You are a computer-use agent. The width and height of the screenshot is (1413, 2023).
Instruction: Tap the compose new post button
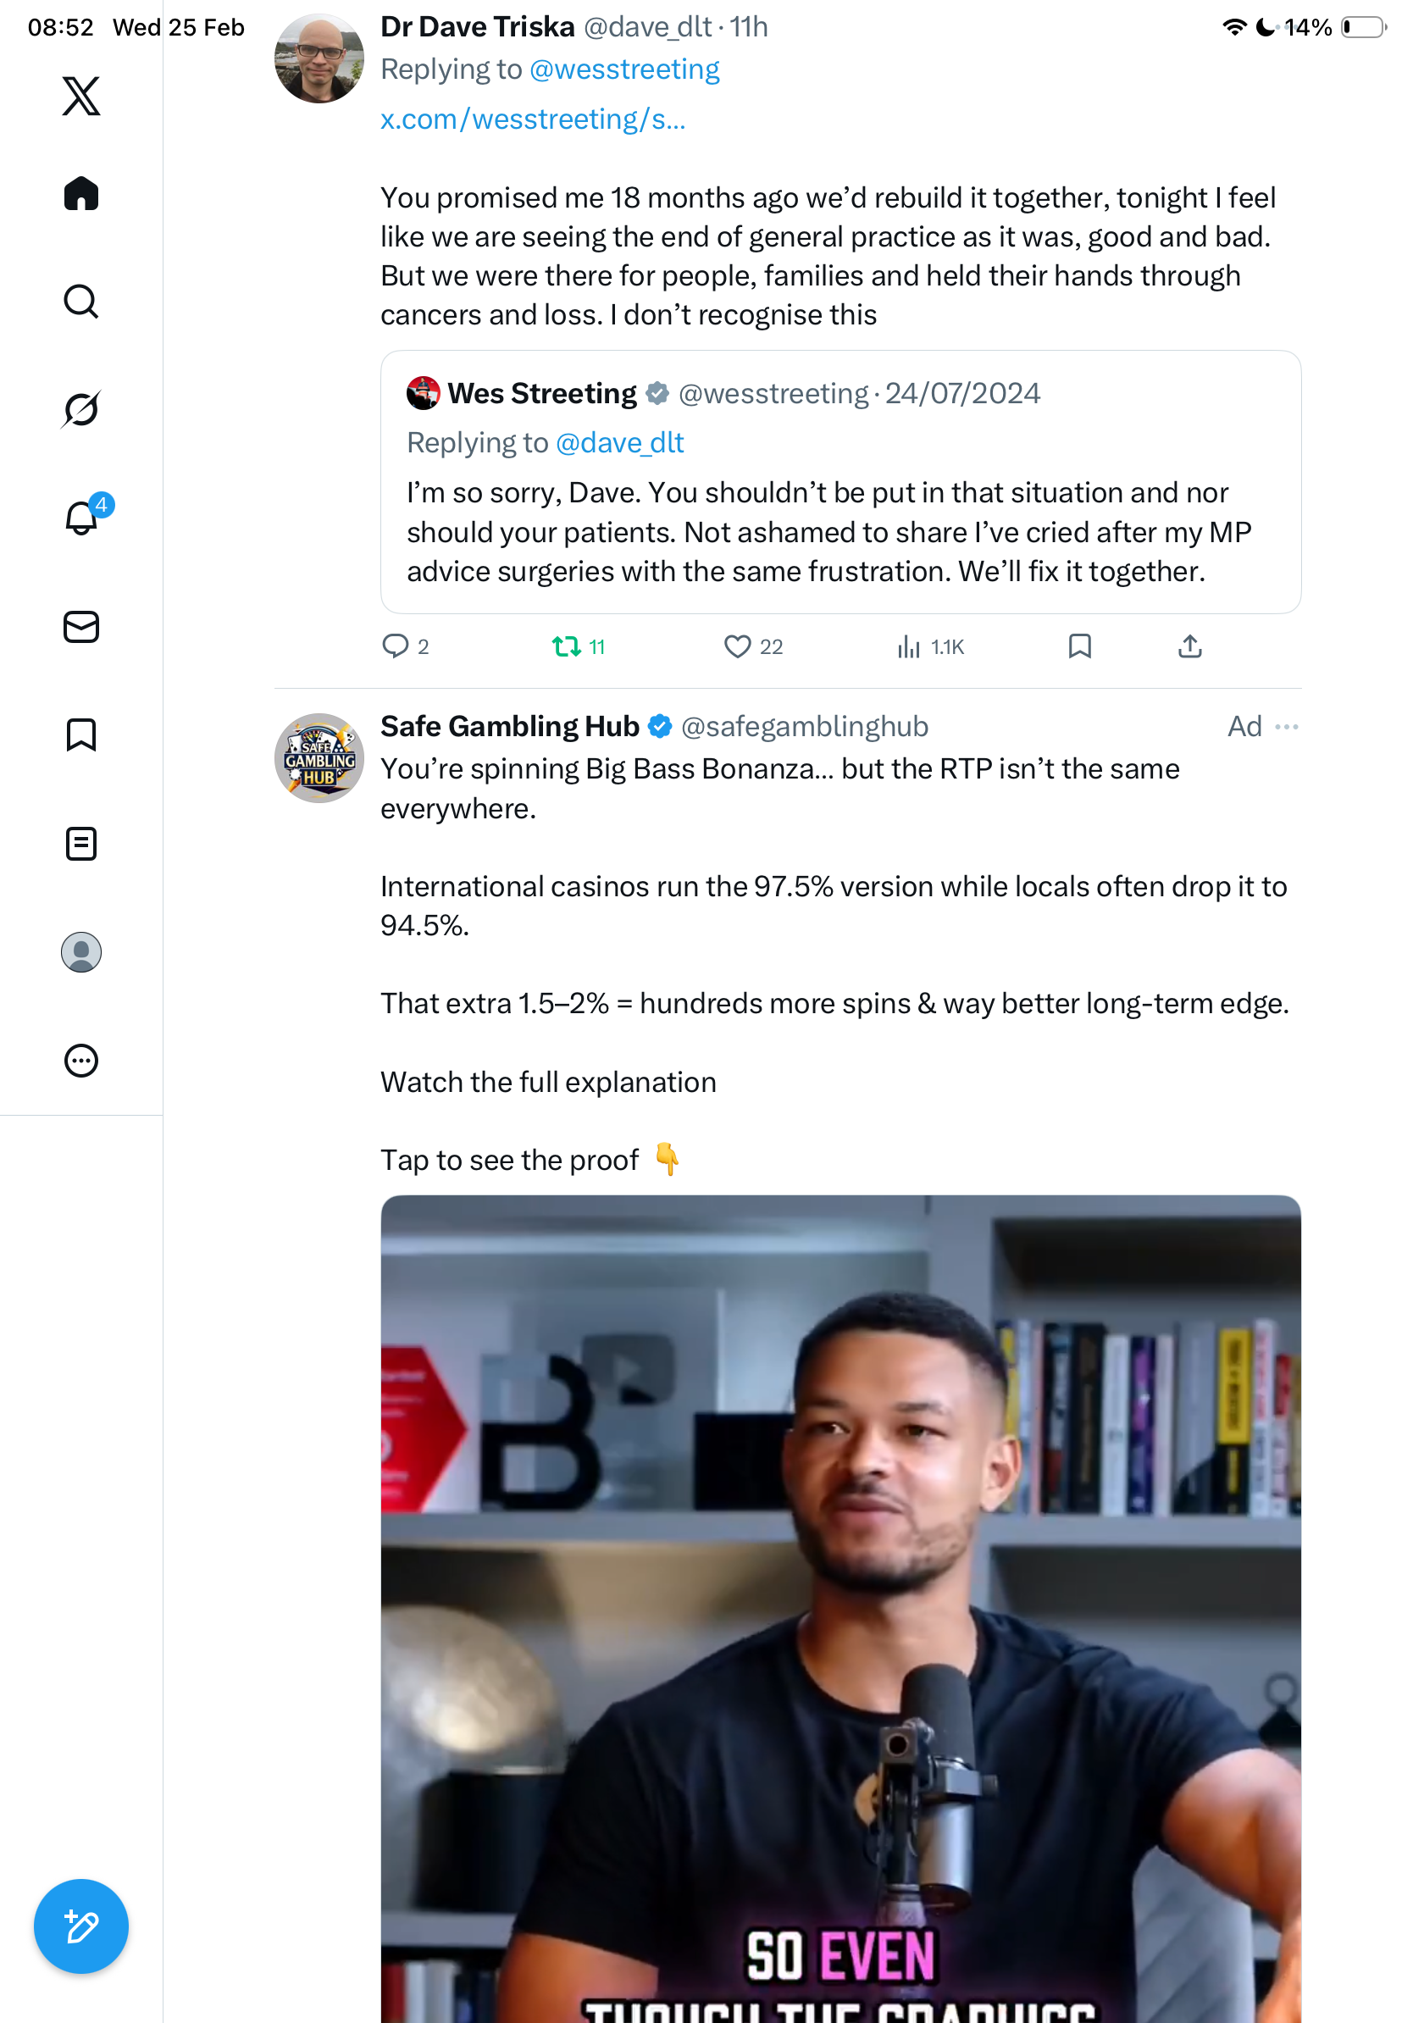[x=81, y=1927]
